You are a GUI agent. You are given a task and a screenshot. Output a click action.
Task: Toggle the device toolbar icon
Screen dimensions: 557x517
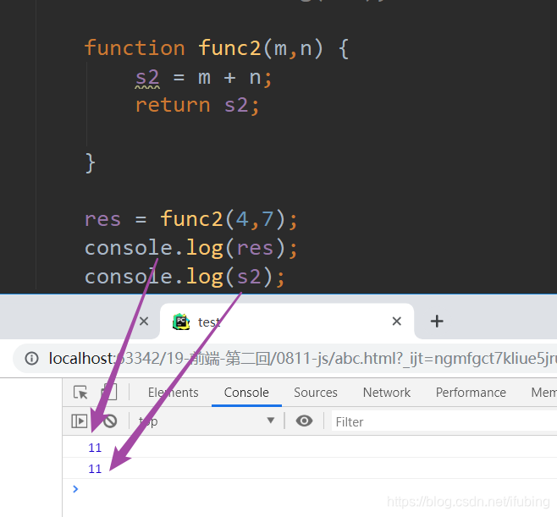(109, 393)
